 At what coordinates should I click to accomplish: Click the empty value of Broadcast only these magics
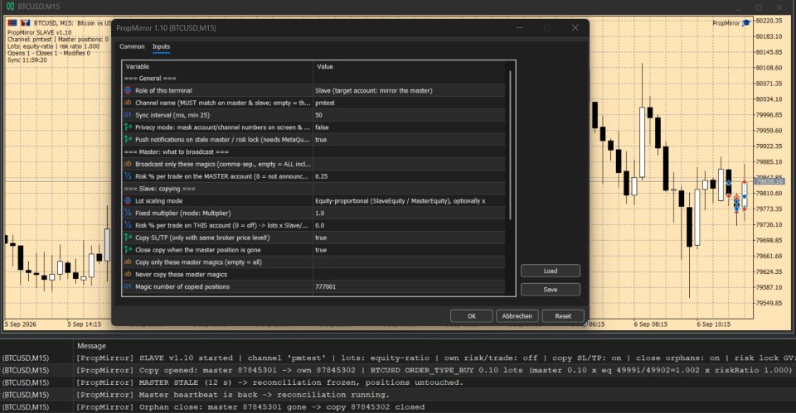coord(409,164)
